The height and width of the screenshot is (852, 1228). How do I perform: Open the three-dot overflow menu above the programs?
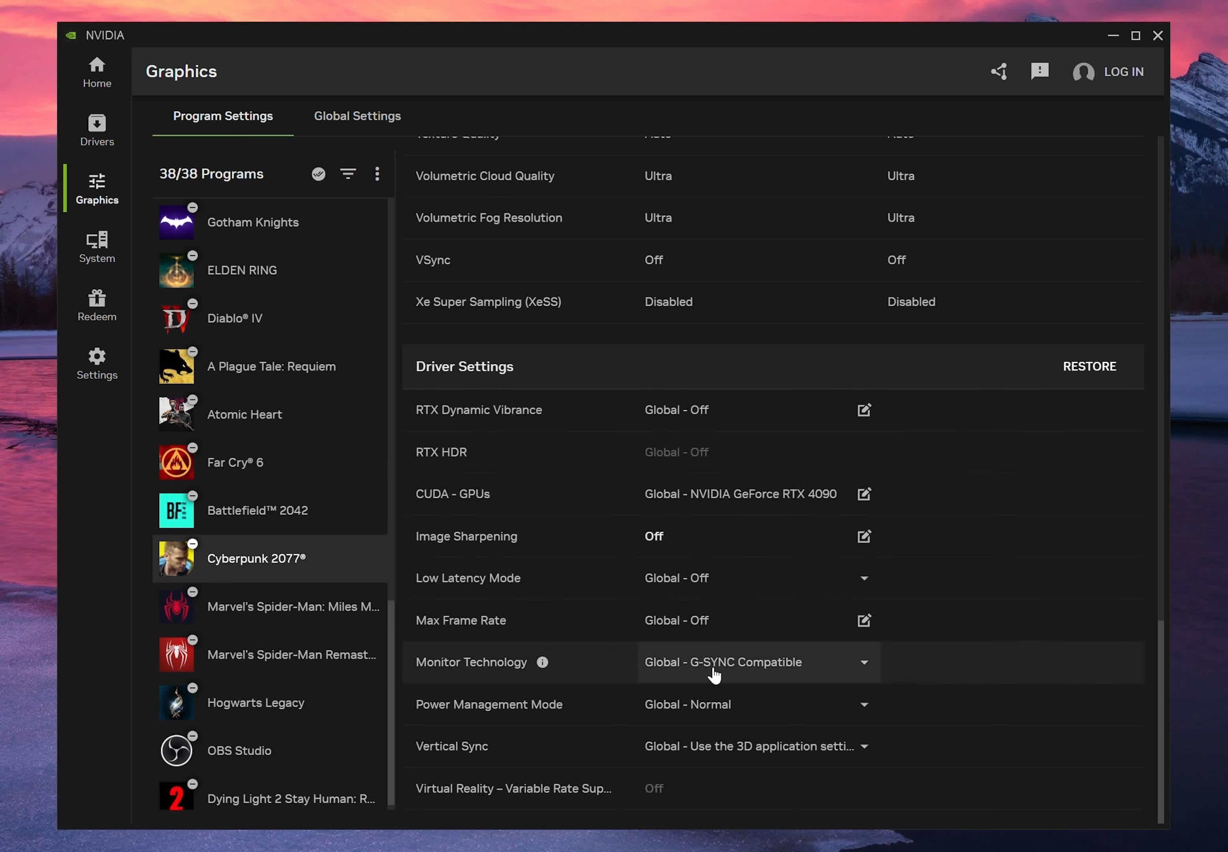[x=377, y=174]
